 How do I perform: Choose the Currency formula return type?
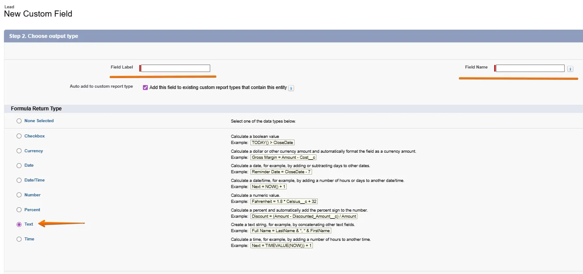(19, 151)
